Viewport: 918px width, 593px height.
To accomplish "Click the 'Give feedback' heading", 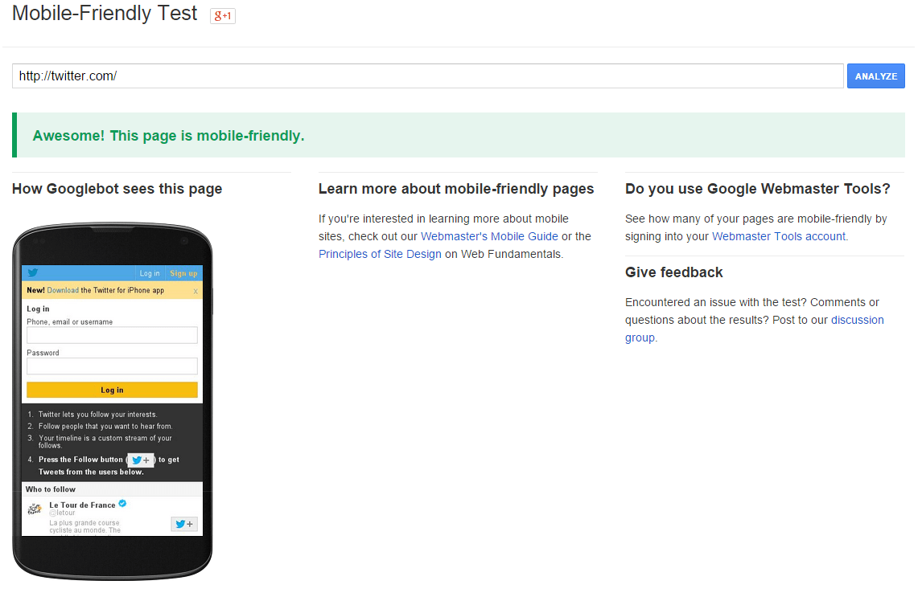I will pyautogui.click(x=674, y=272).
